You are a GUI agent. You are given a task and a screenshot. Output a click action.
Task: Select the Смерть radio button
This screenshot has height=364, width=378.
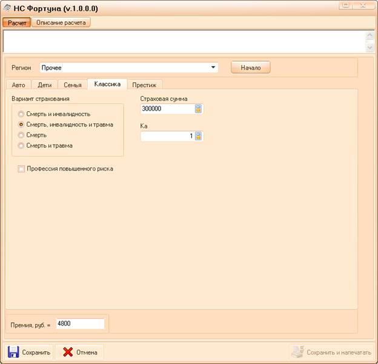(x=22, y=135)
